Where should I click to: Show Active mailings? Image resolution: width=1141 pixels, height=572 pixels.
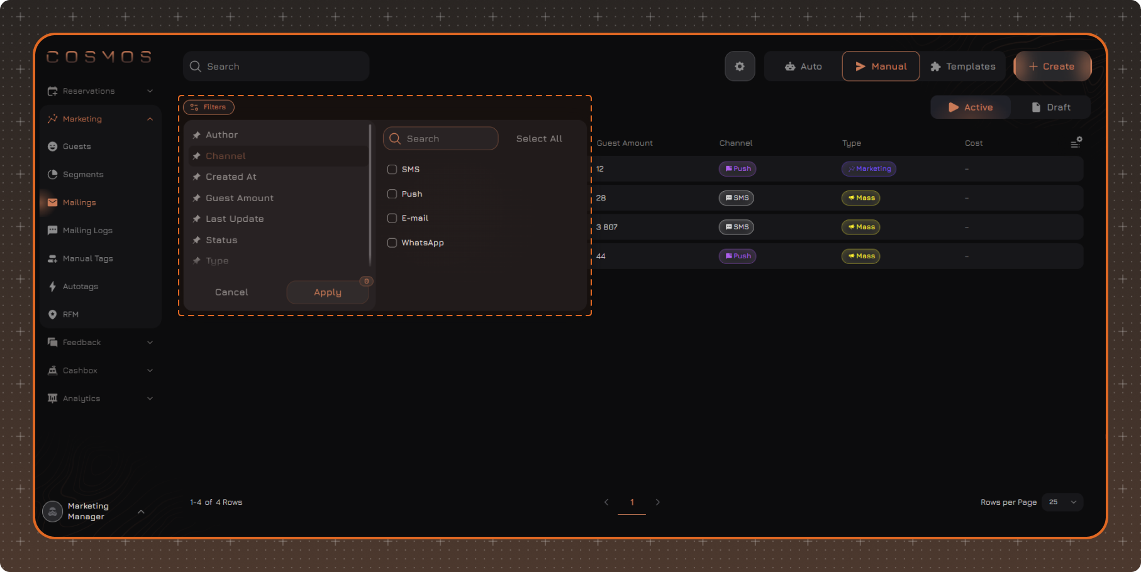[971, 107]
